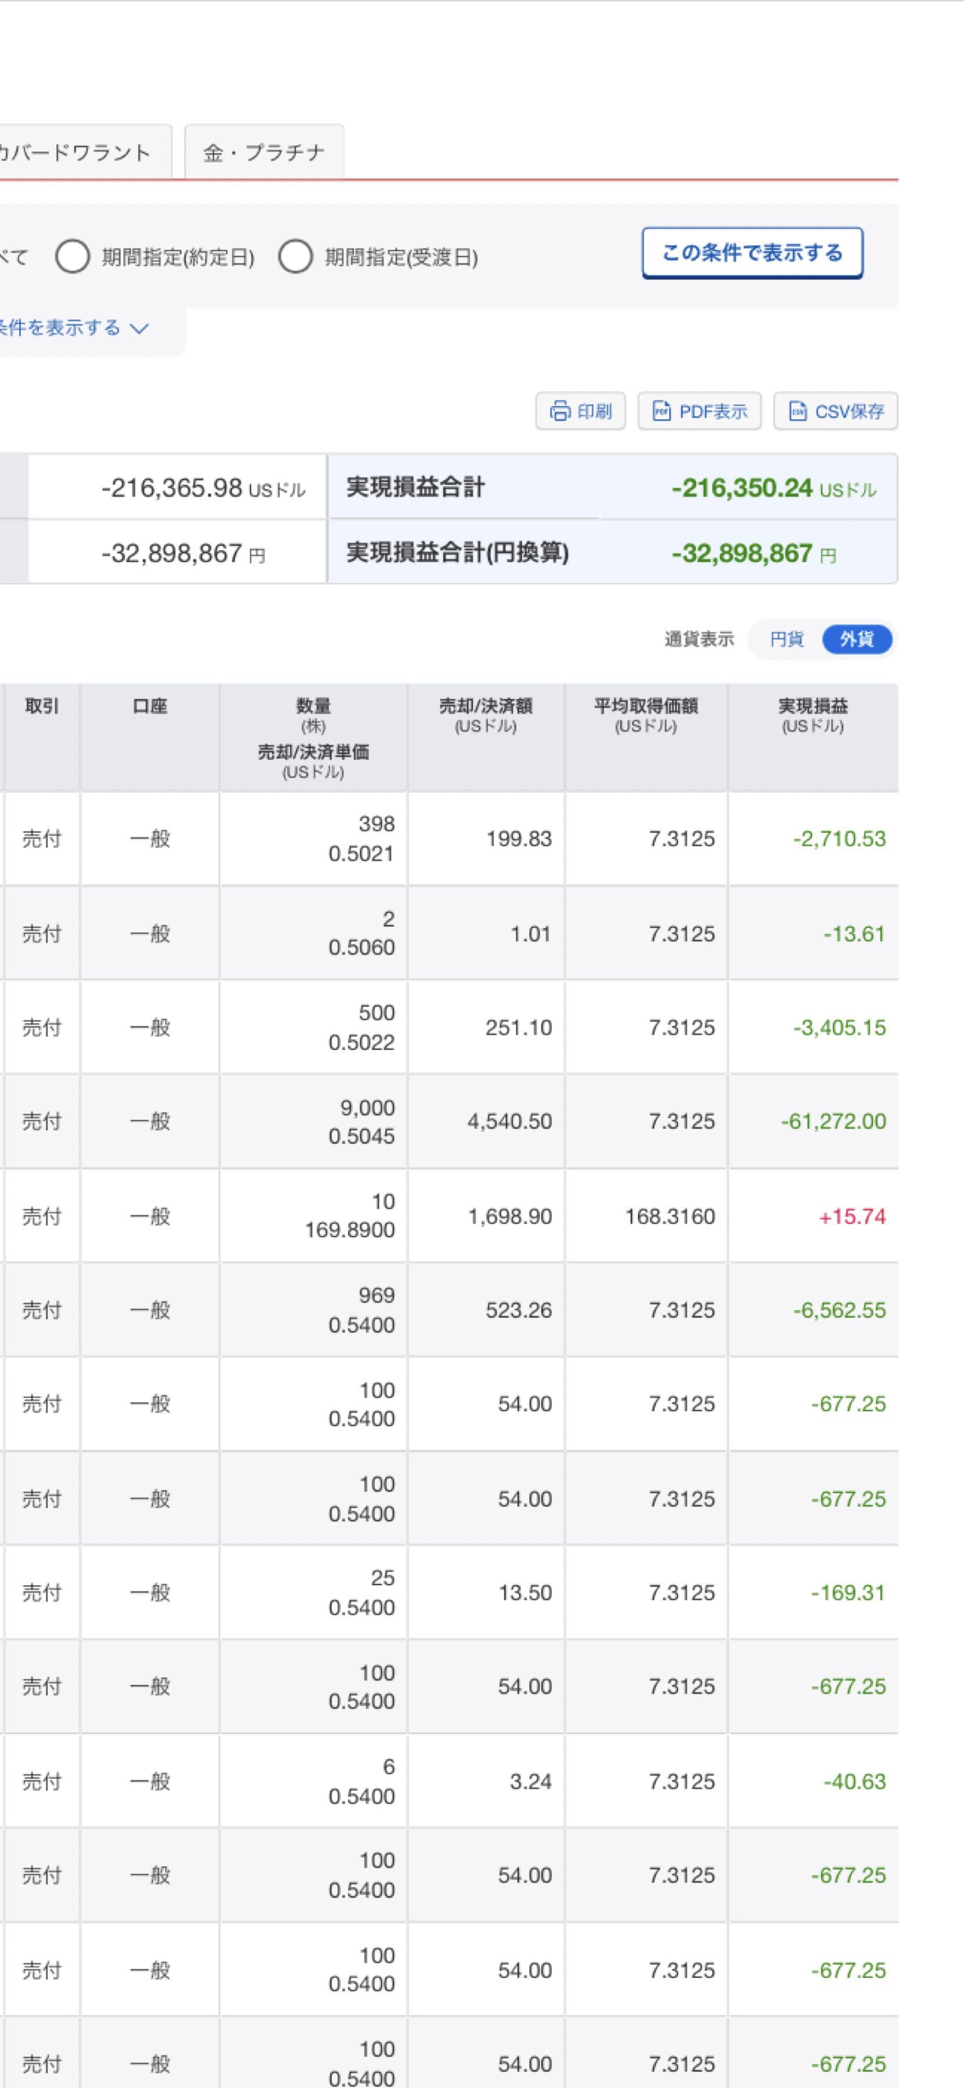Image resolution: width=964 pixels, height=2088 pixels.
Task: Select the red +15.74 profit cell
Action: (851, 1216)
